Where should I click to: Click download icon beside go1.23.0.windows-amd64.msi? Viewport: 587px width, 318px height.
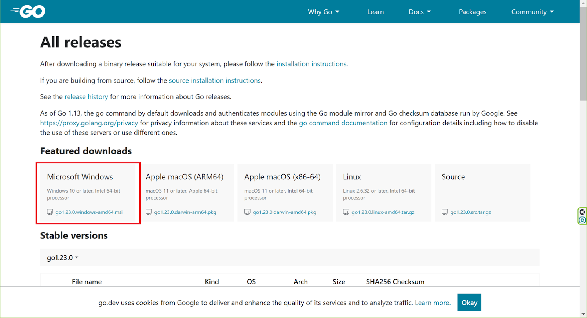(50, 212)
